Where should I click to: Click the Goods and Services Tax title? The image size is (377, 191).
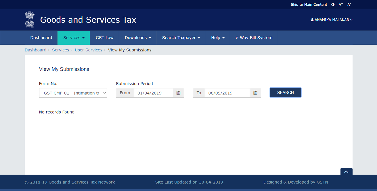coord(88,20)
